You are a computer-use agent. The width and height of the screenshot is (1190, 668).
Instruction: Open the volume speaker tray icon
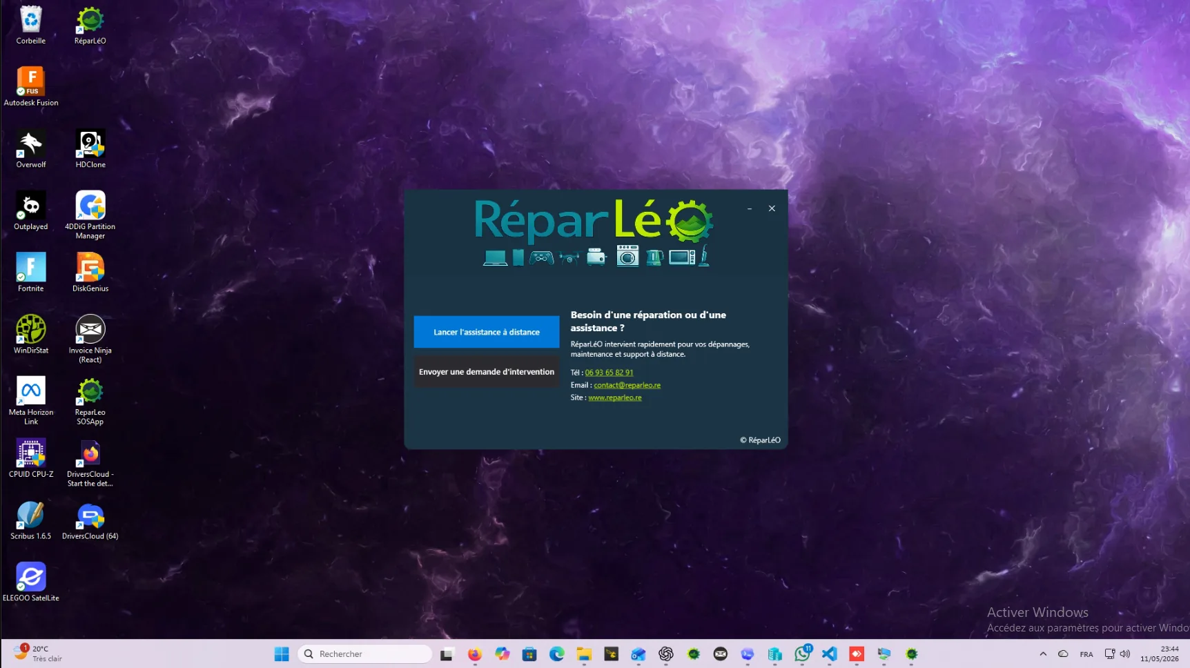point(1125,654)
